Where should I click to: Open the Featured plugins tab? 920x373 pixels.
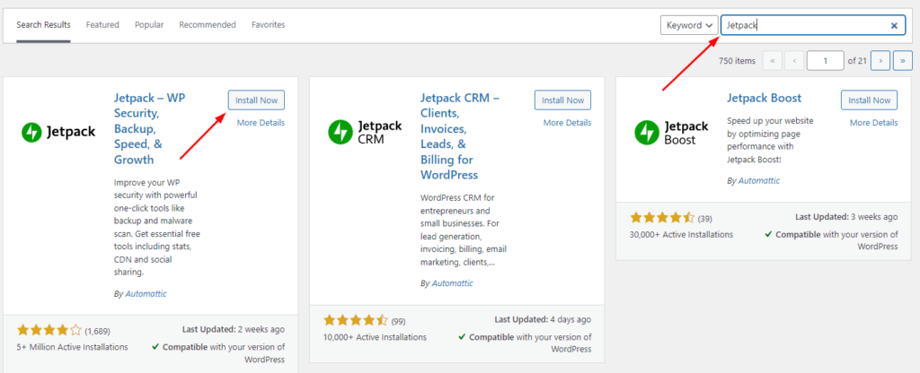tap(102, 24)
